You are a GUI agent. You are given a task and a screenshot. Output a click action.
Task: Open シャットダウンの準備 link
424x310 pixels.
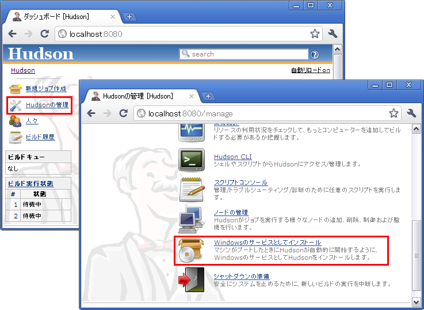tap(242, 277)
